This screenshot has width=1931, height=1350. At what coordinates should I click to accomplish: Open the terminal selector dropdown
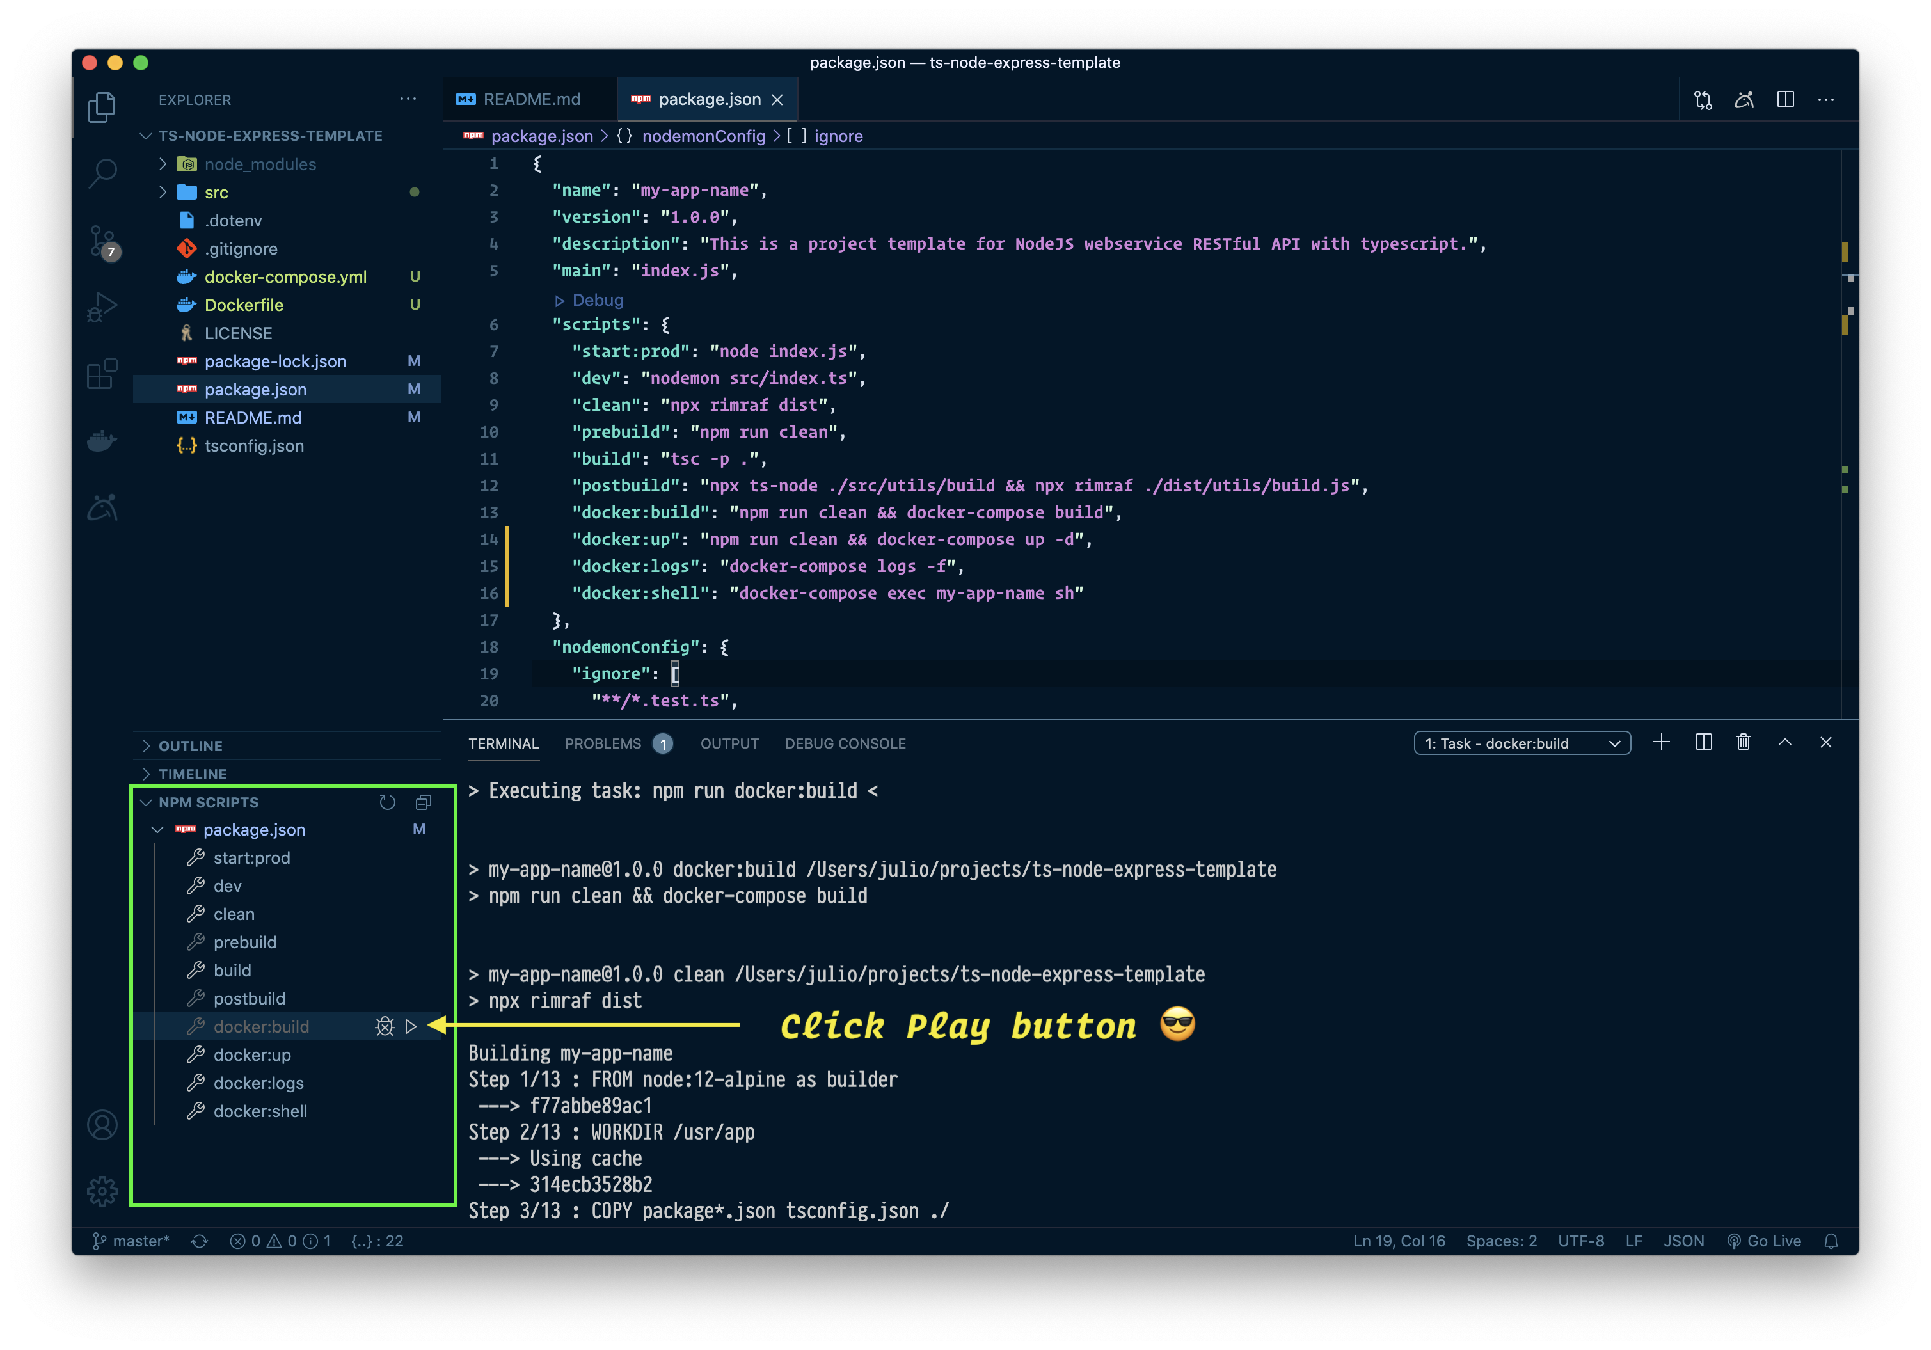click(1522, 743)
